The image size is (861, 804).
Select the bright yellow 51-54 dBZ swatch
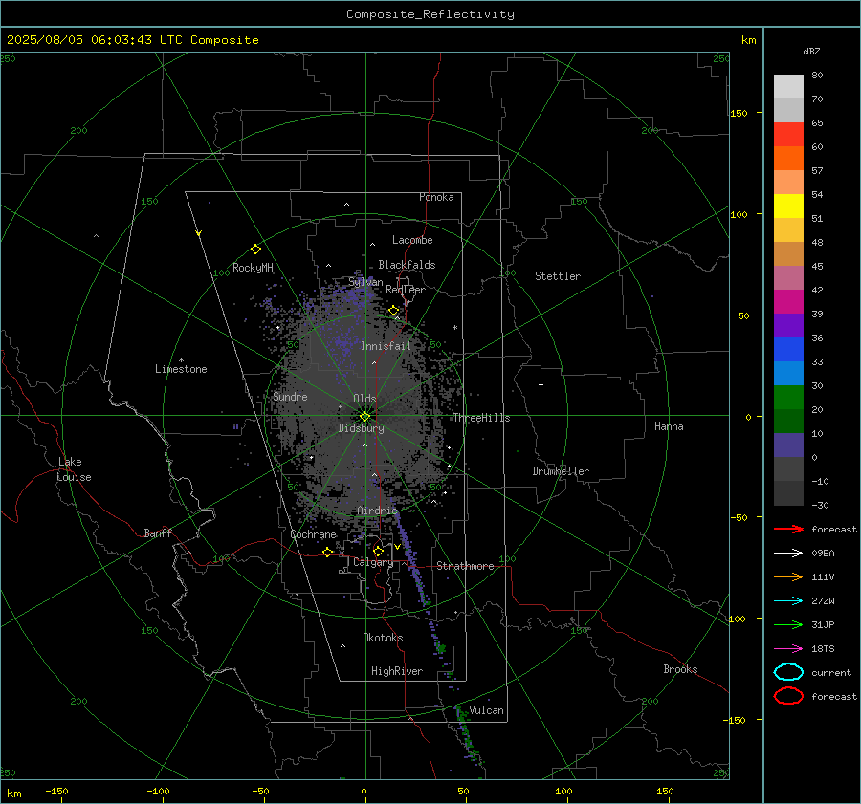click(x=788, y=206)
